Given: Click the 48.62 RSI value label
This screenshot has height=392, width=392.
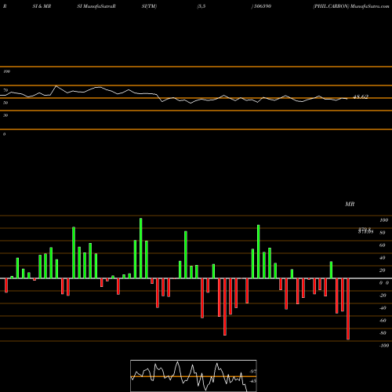Looking at the screenshot, I should point(361,96).
